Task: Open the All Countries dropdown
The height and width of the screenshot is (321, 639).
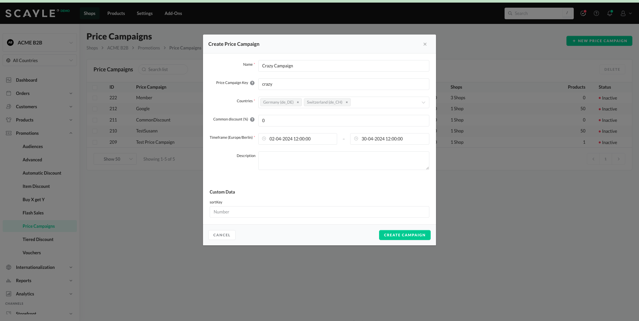Action: click(x=40, y=60)
